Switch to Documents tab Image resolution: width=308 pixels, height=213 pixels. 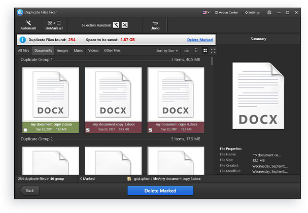(x=43, y=51)
